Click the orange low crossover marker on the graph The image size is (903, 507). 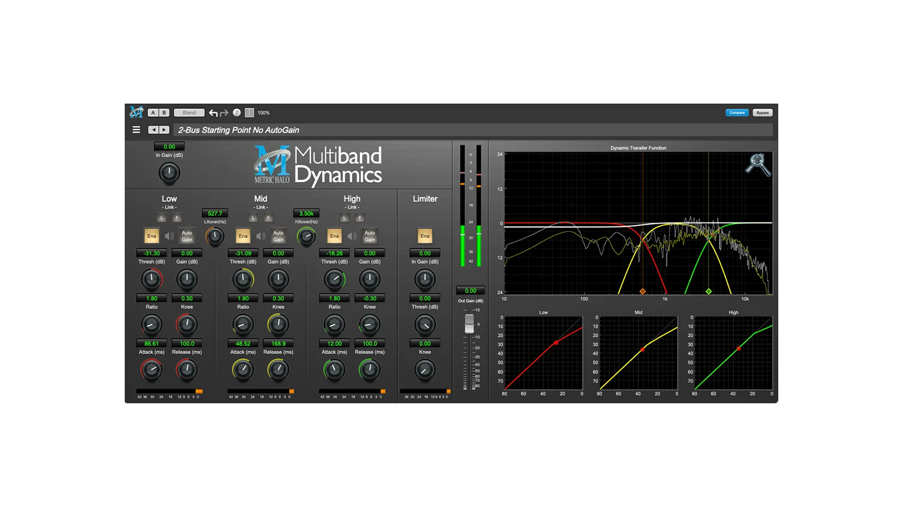642,291
